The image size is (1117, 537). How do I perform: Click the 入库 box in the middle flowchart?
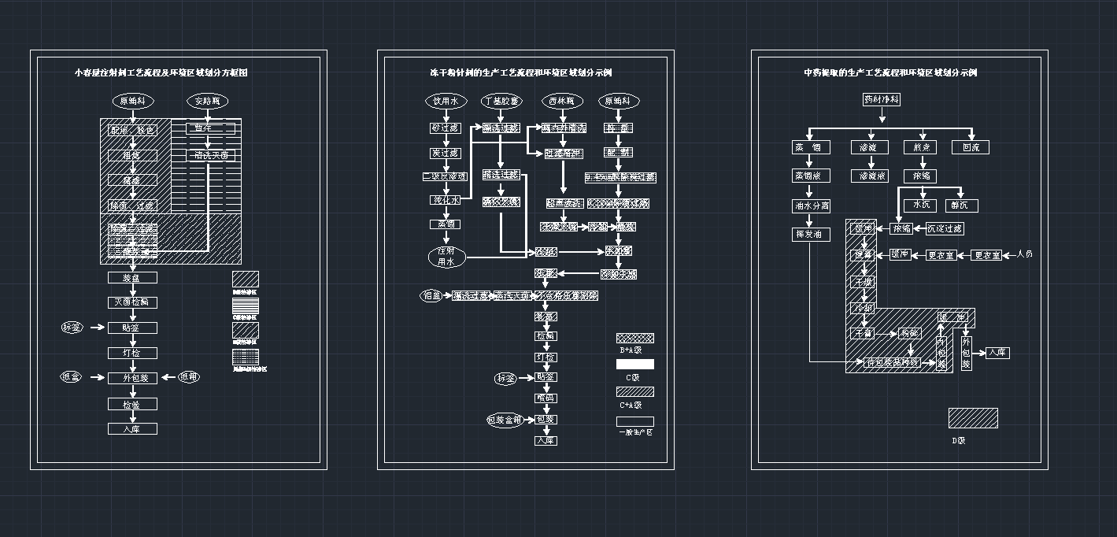tap(547, 440)
